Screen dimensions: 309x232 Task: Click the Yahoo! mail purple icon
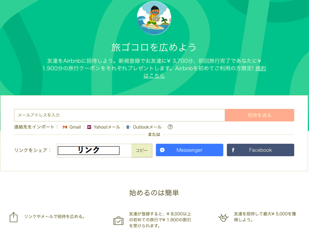tap(89, 127)
